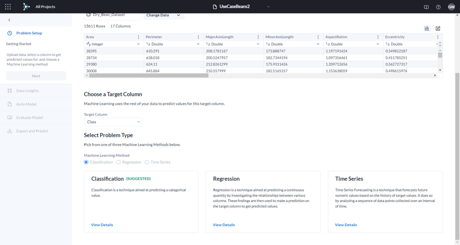Click AspectRation cell 1.097356461
The image size is (460, 245).
336,58
